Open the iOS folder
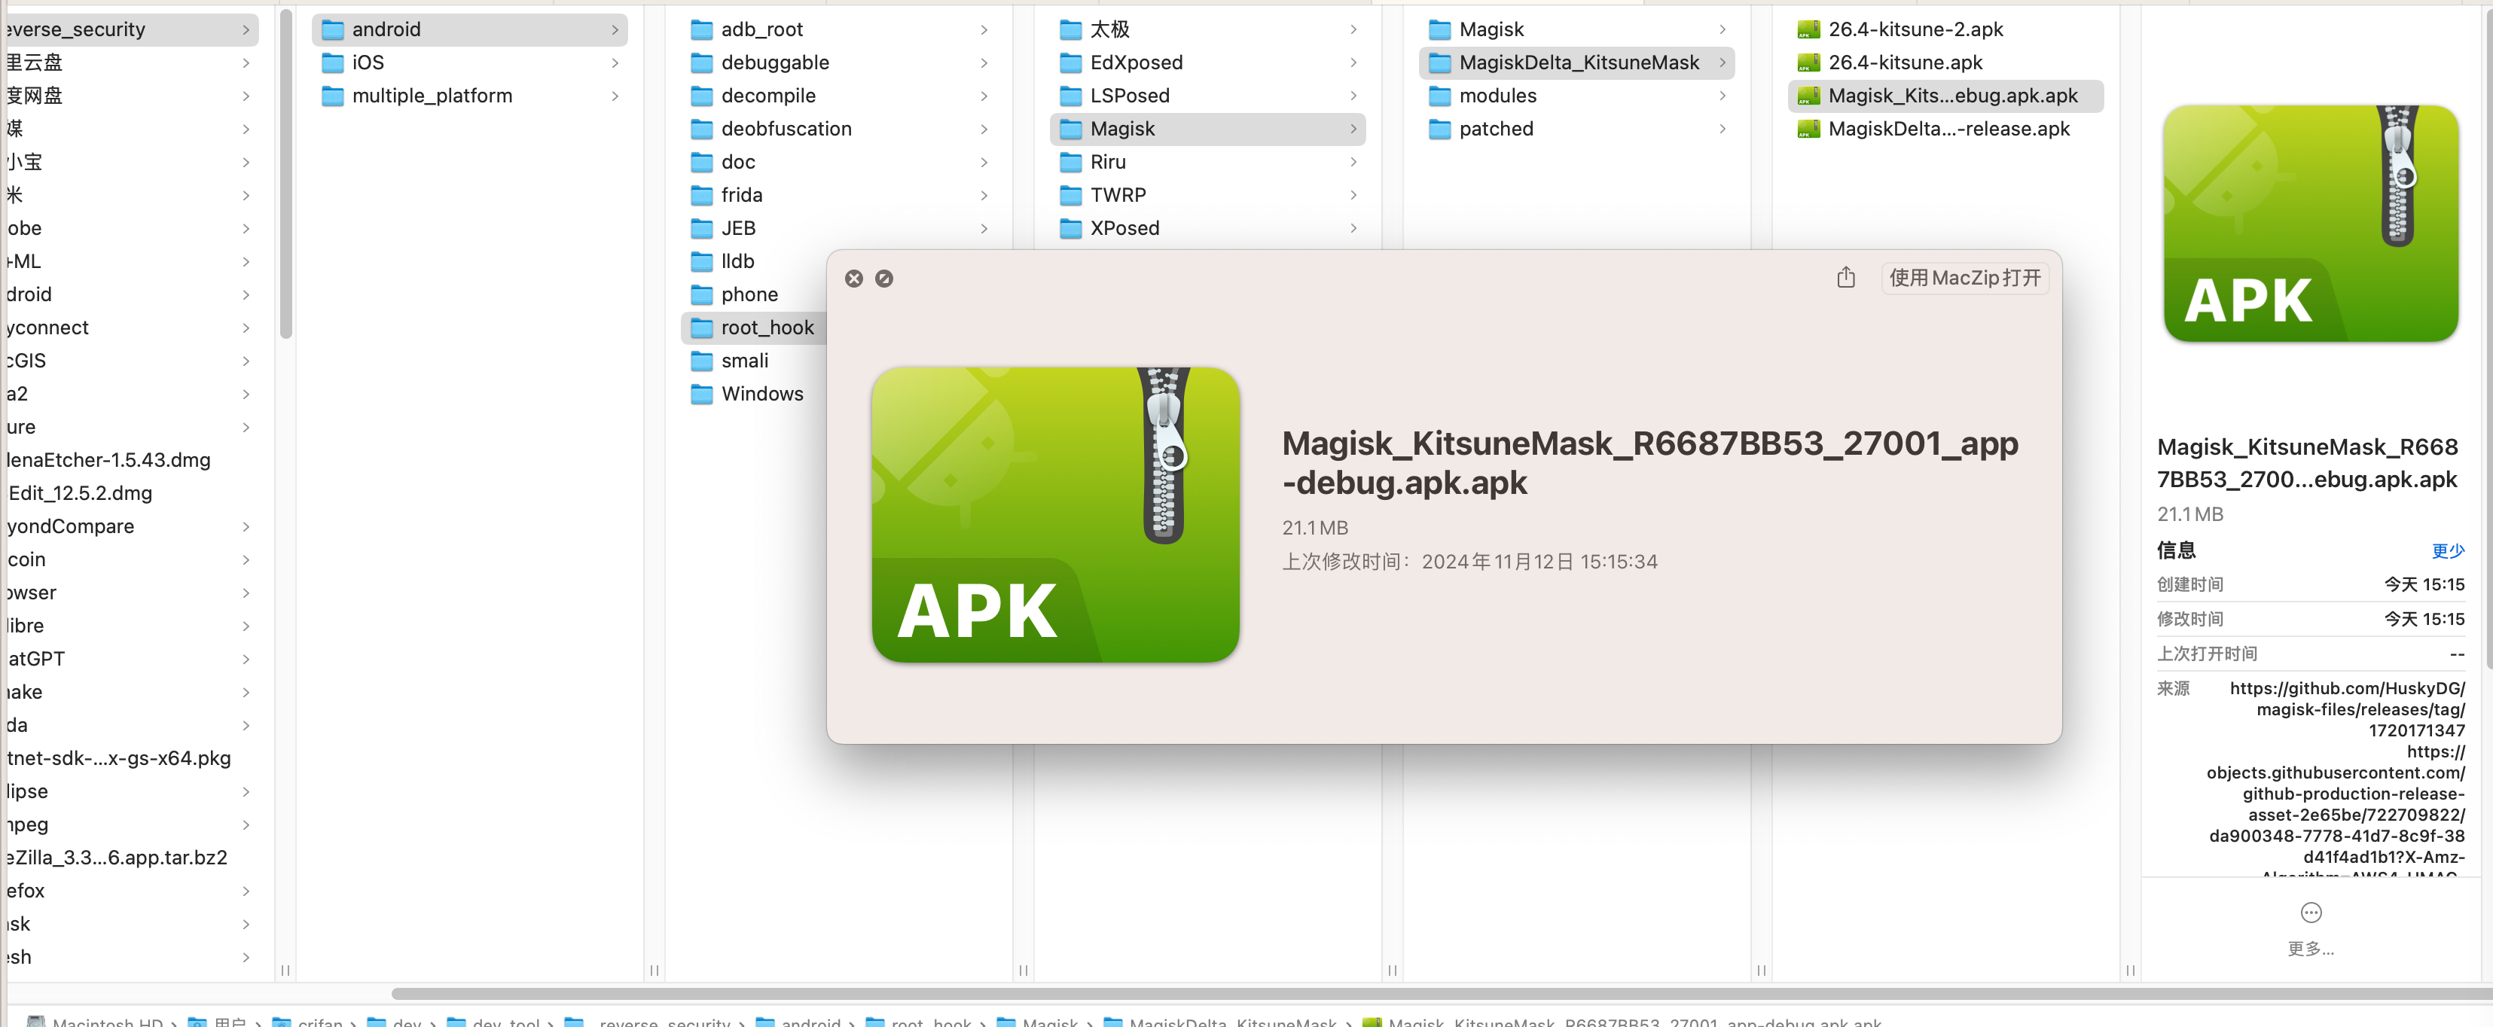2493x1027 pixels. (469, 62)
